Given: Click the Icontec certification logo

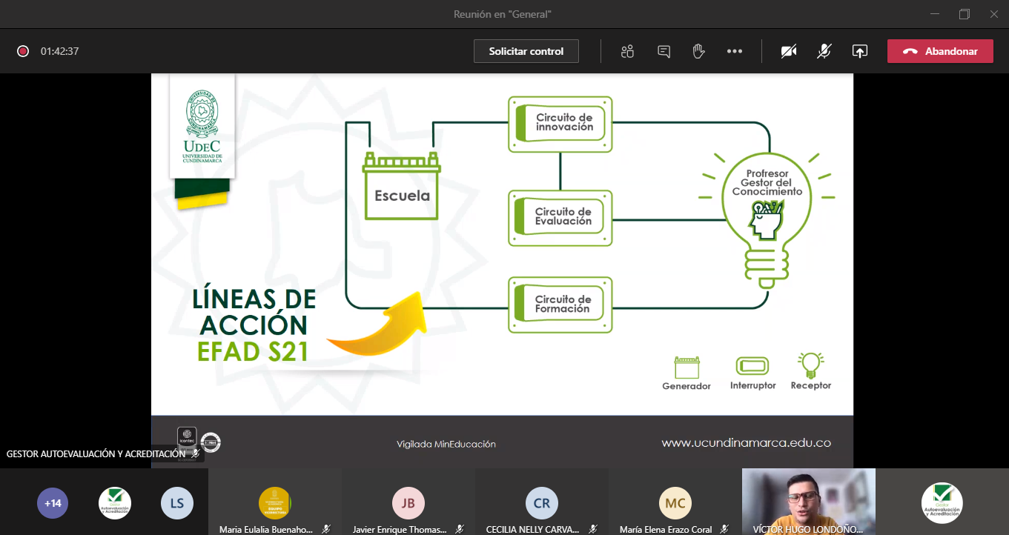Looking at the screenshot, I should [187, 437].
